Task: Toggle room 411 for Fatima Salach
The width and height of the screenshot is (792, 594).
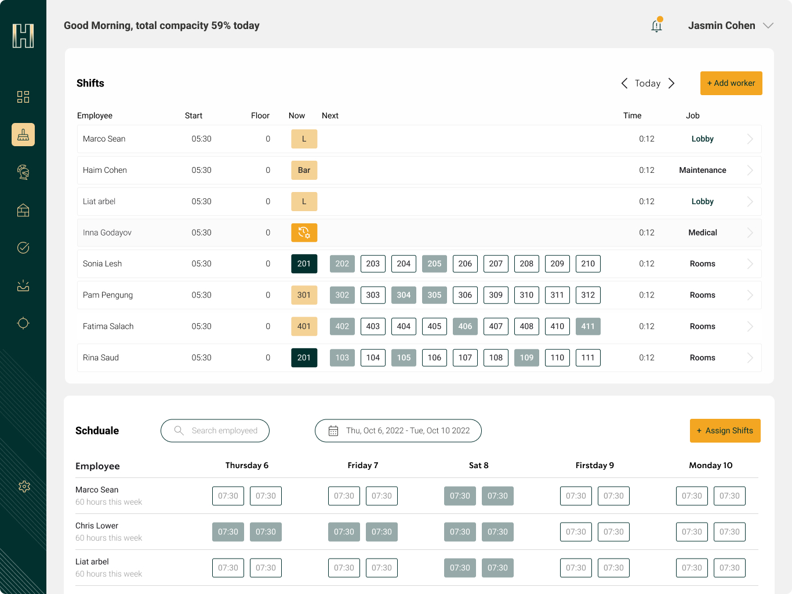Action: [588, 327]
